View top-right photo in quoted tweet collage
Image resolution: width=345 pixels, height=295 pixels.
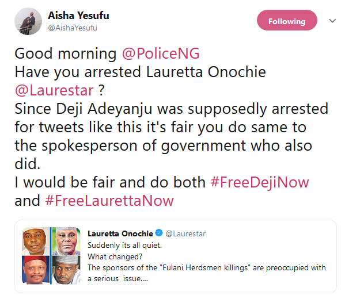pos(66,241)
